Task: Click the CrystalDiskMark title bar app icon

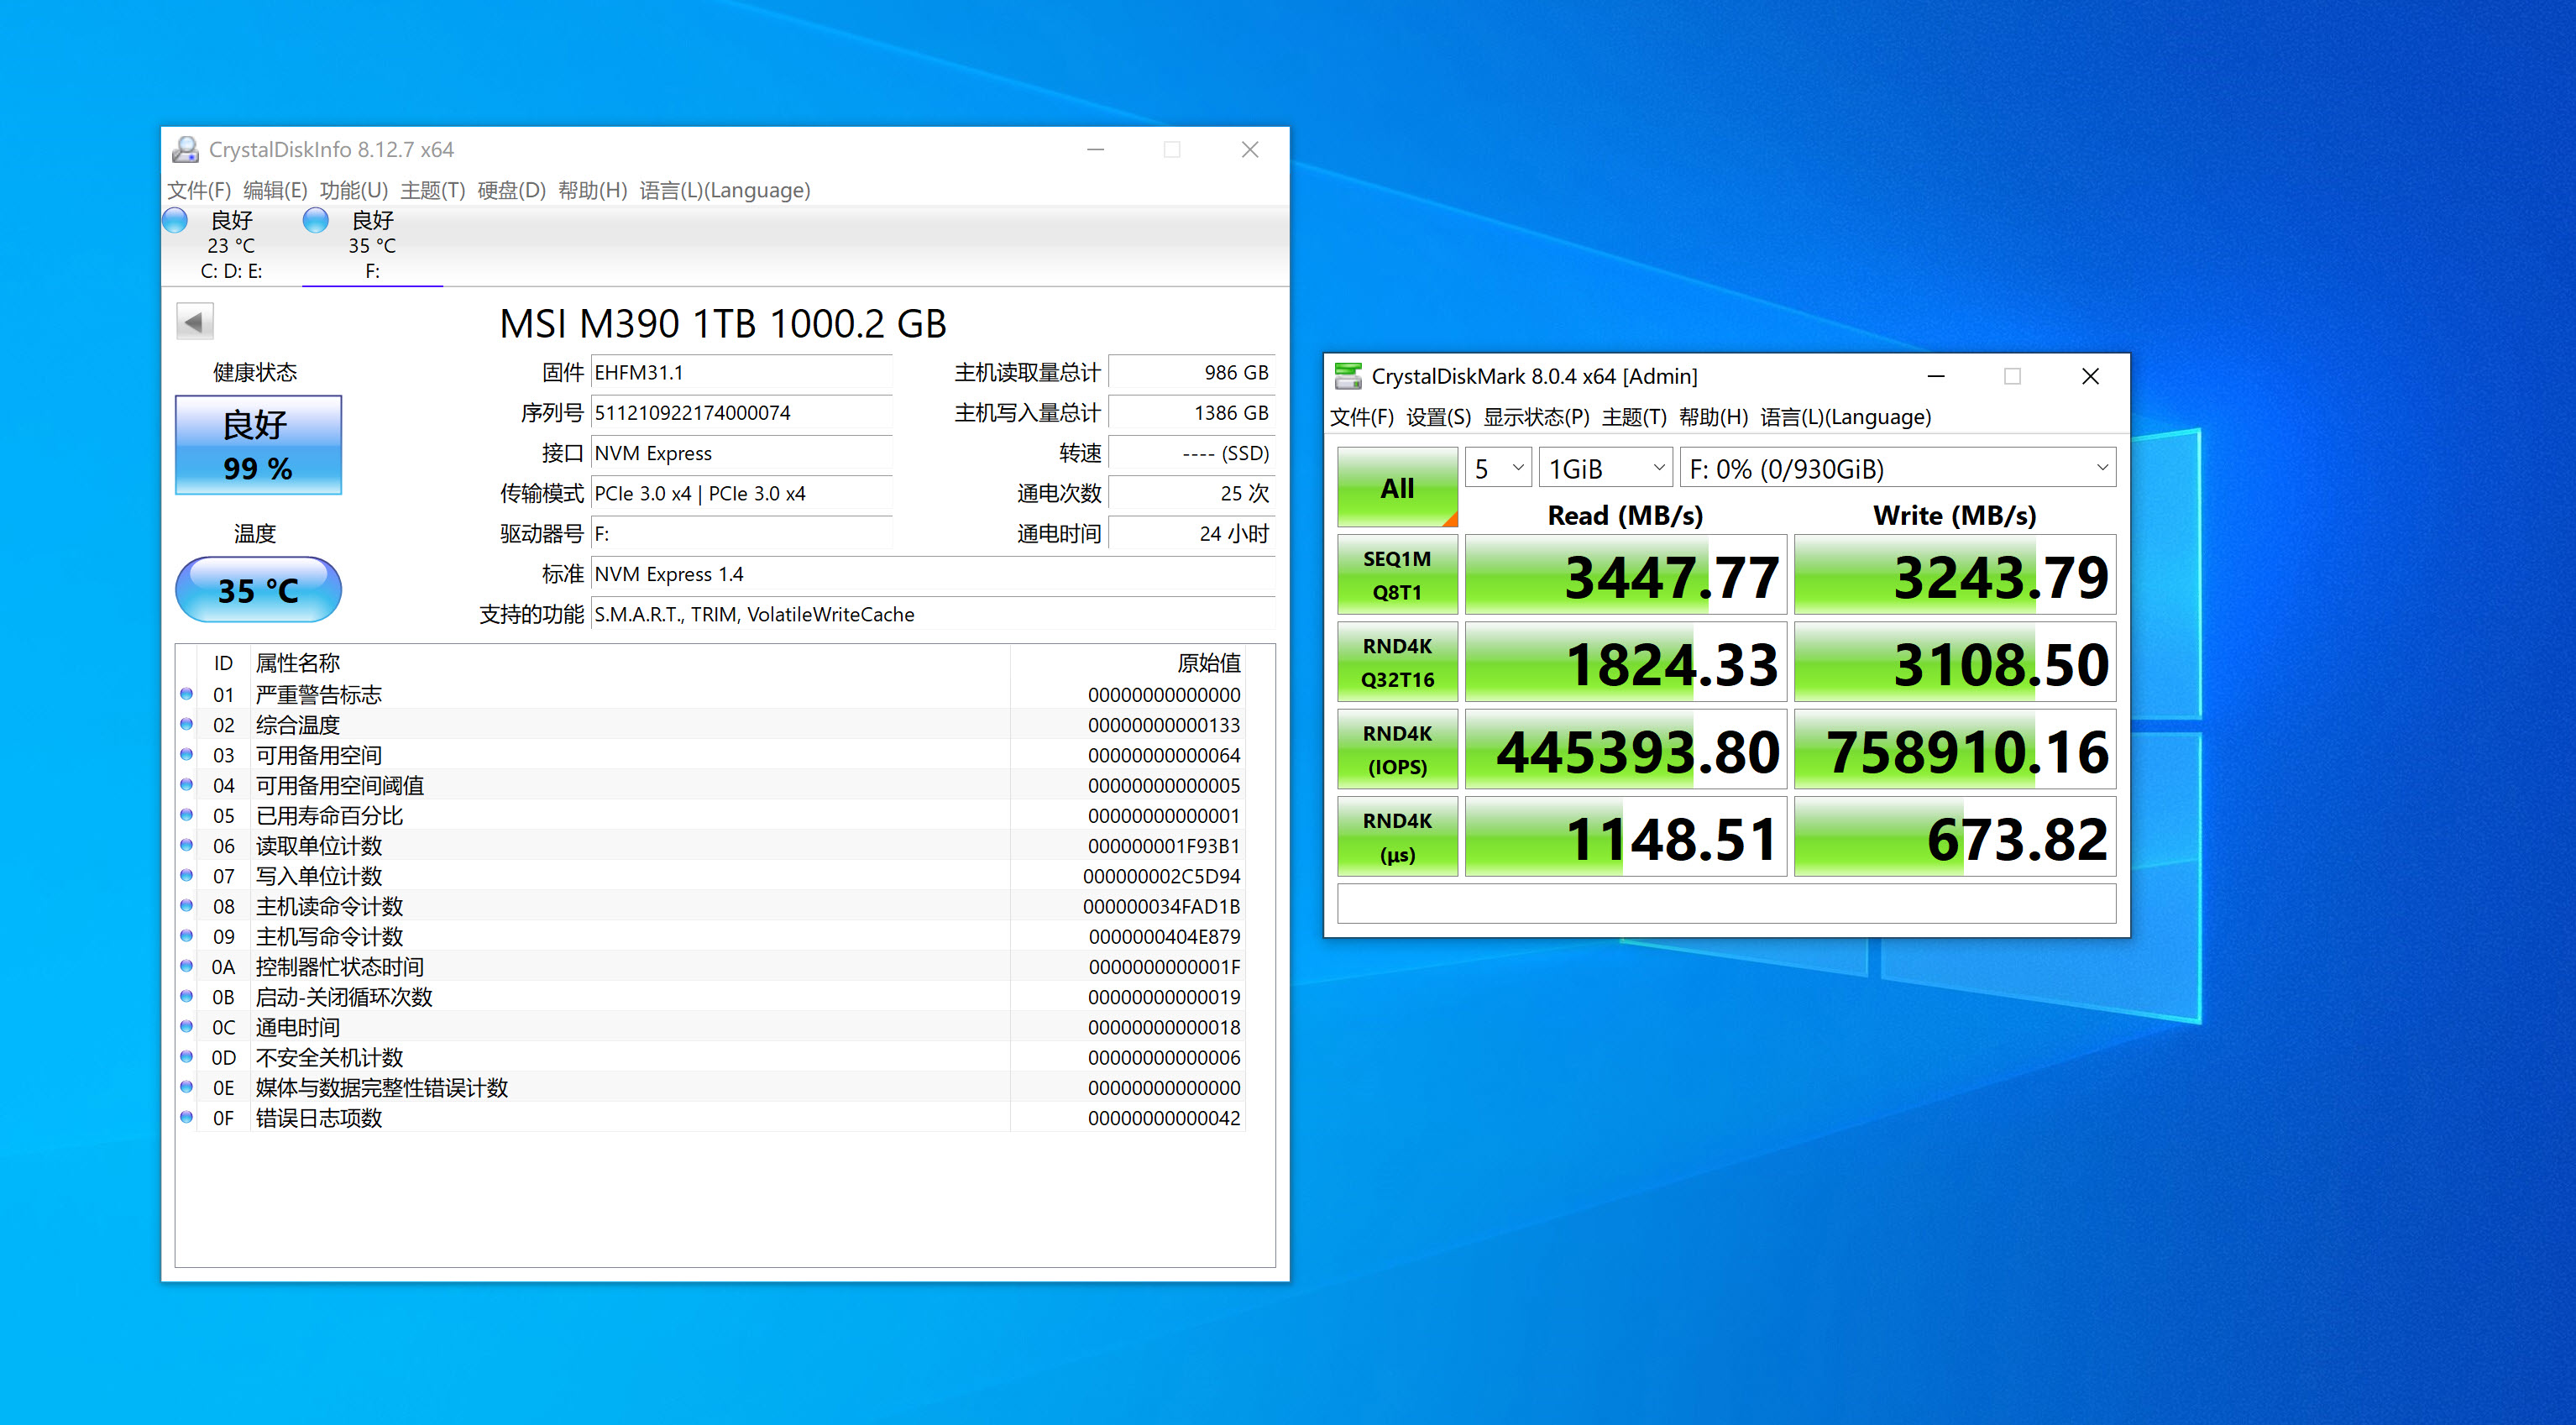Action: click(1348, 376)
